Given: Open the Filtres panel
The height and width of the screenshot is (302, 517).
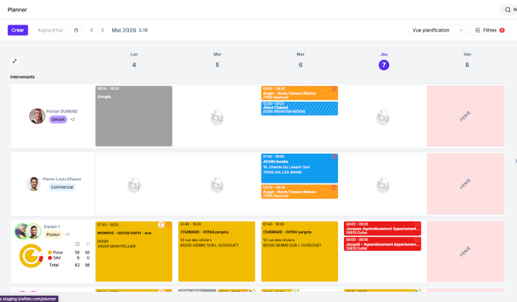Looking at the screenshot, I should click(490, 30).
